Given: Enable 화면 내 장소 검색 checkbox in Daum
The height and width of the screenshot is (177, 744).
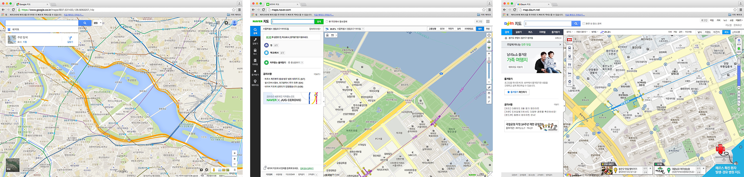Looking at the screenshot, I should (x=584, y=23).
